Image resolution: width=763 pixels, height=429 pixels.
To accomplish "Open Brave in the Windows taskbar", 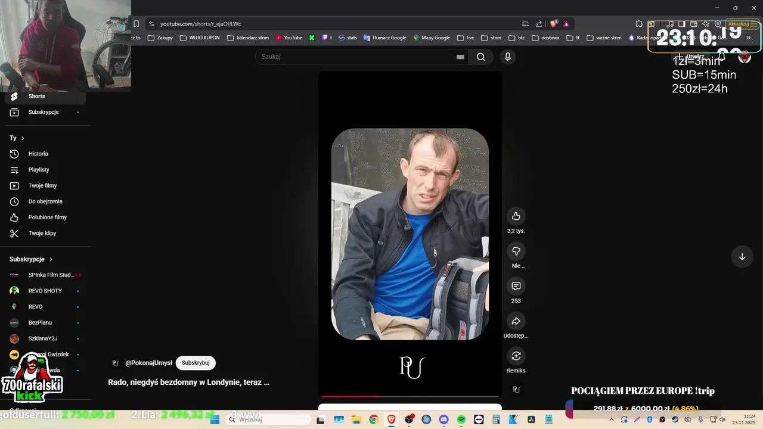I will tap(392, 419).
